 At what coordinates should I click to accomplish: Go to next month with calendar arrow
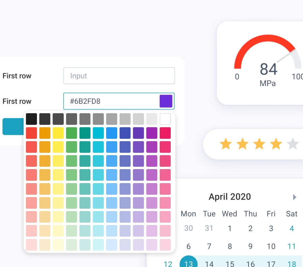pyautogui.click(x=294, y=197)
